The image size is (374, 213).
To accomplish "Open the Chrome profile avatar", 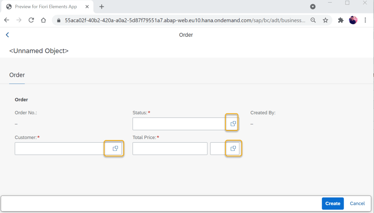I will click(353, 20).
